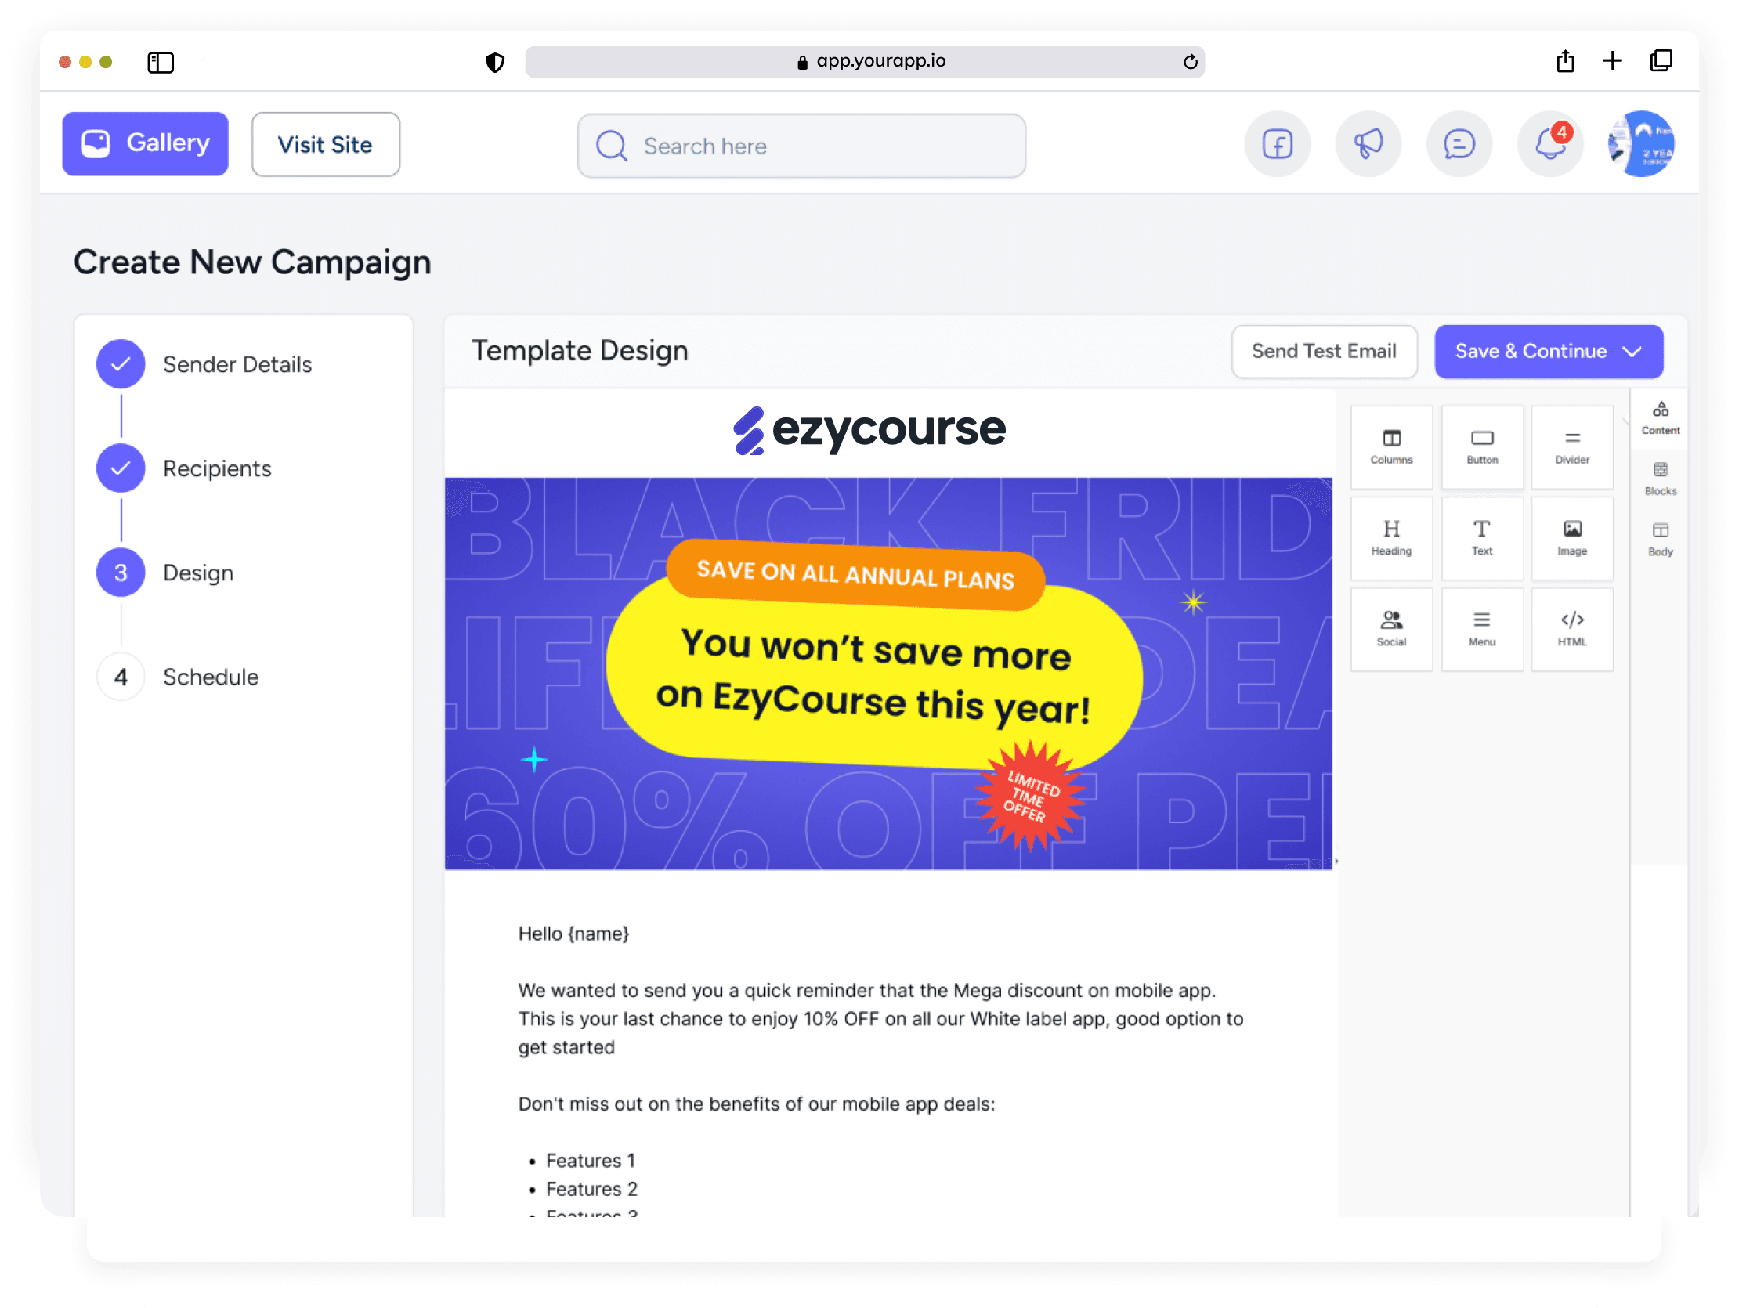The width and height of the screenshot is (1739, 1308).
Task: Add an HTML content block
Action: [1572, 631]
